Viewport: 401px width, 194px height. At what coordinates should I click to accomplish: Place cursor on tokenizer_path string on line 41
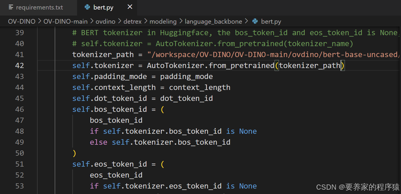click(x=273, y=55)
